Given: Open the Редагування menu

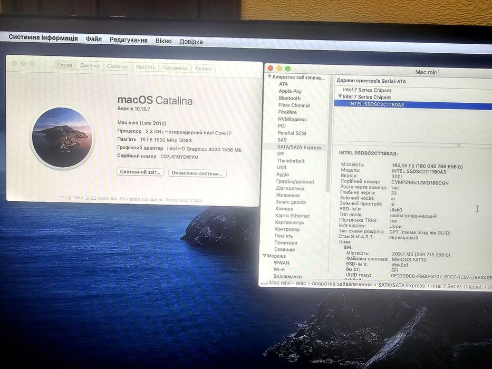Looking at the screenshot, I should [x=129, y=40].
